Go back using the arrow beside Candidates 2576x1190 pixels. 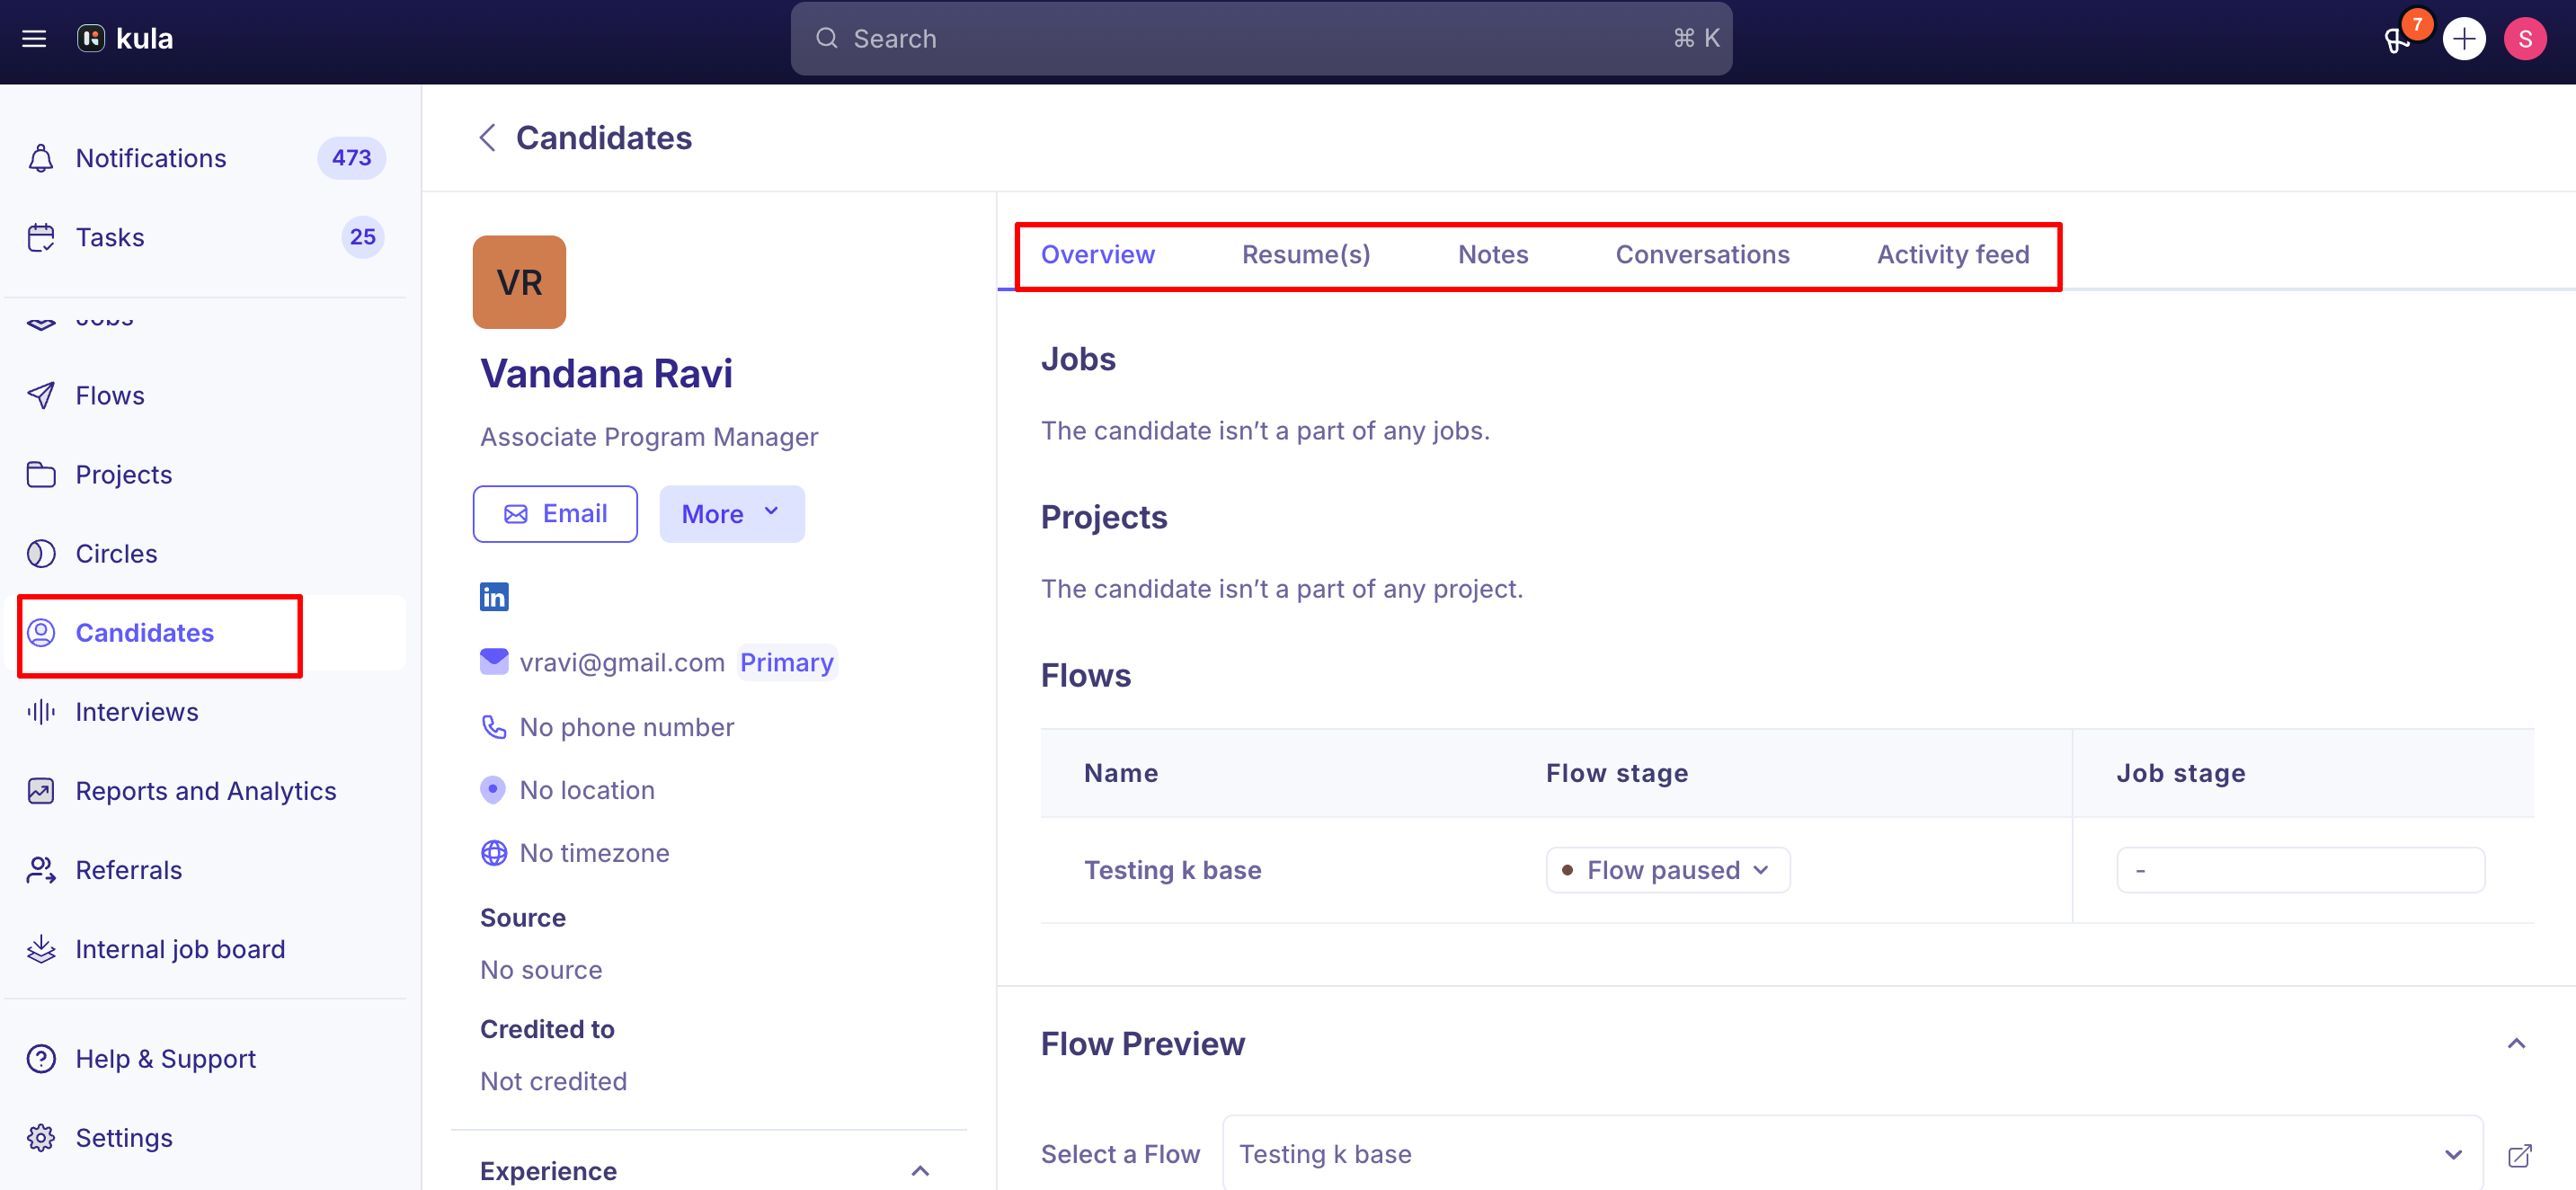point(488,138)
